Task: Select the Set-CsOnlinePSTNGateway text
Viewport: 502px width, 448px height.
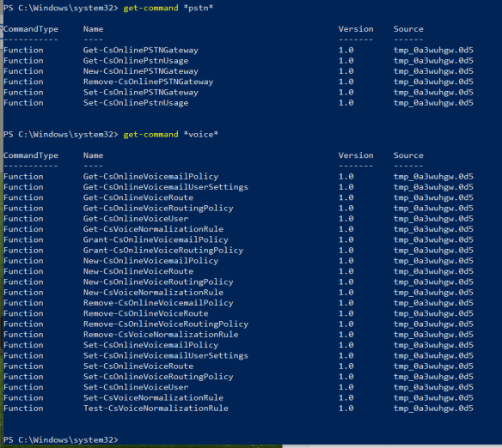Action: [x=141, y=93]
